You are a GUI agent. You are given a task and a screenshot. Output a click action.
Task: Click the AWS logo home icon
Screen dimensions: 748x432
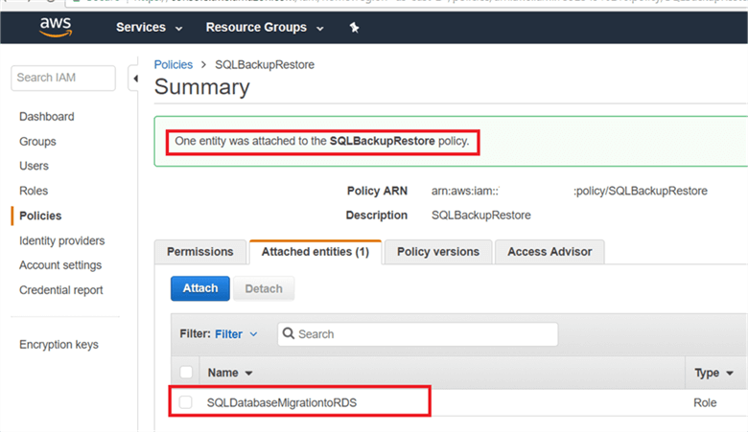[56, 27]
